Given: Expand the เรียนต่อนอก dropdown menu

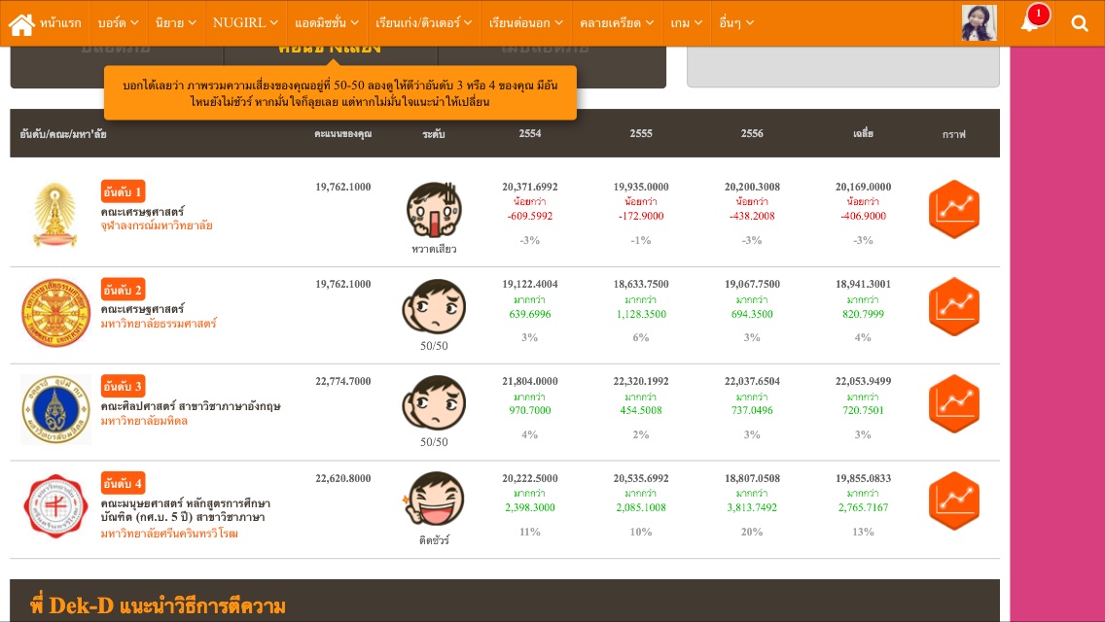Looking at the screenshot, I should pos(525,23).
